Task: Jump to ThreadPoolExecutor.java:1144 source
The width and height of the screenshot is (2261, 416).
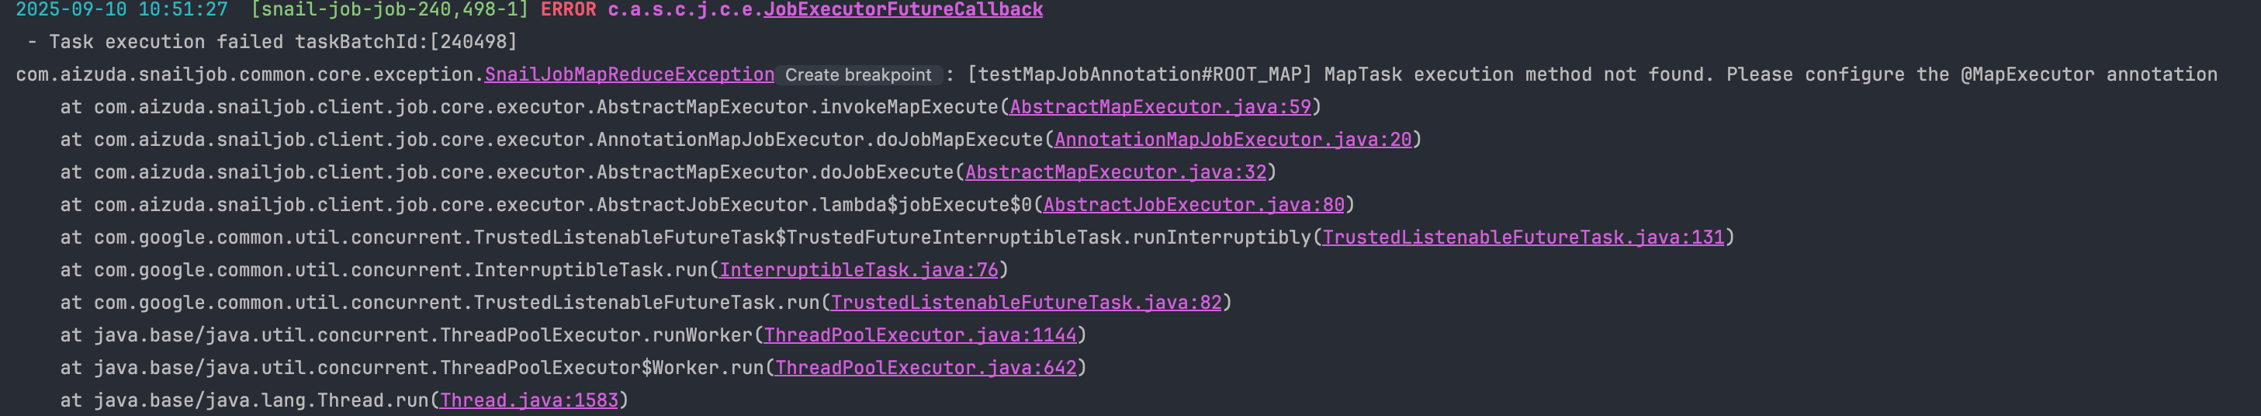Action: pos(920,335)
